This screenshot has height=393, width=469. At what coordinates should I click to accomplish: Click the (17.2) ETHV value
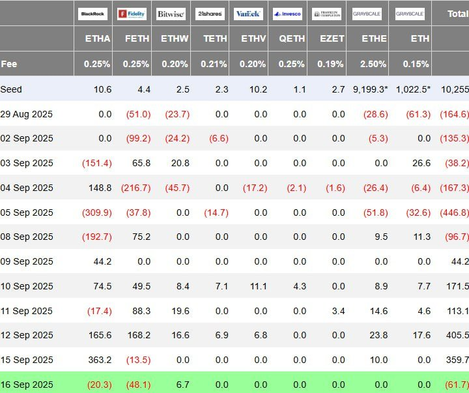tap(255, 188)
